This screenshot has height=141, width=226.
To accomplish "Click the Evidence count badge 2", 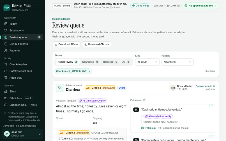I will coord(144,100).
